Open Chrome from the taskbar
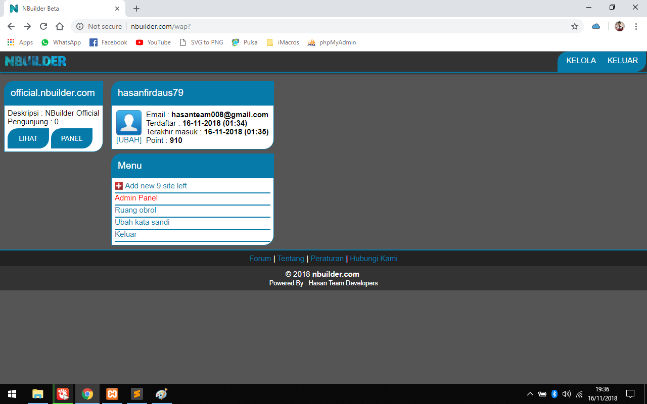Screen dimensions: 647x404 (x=87, y=394)
